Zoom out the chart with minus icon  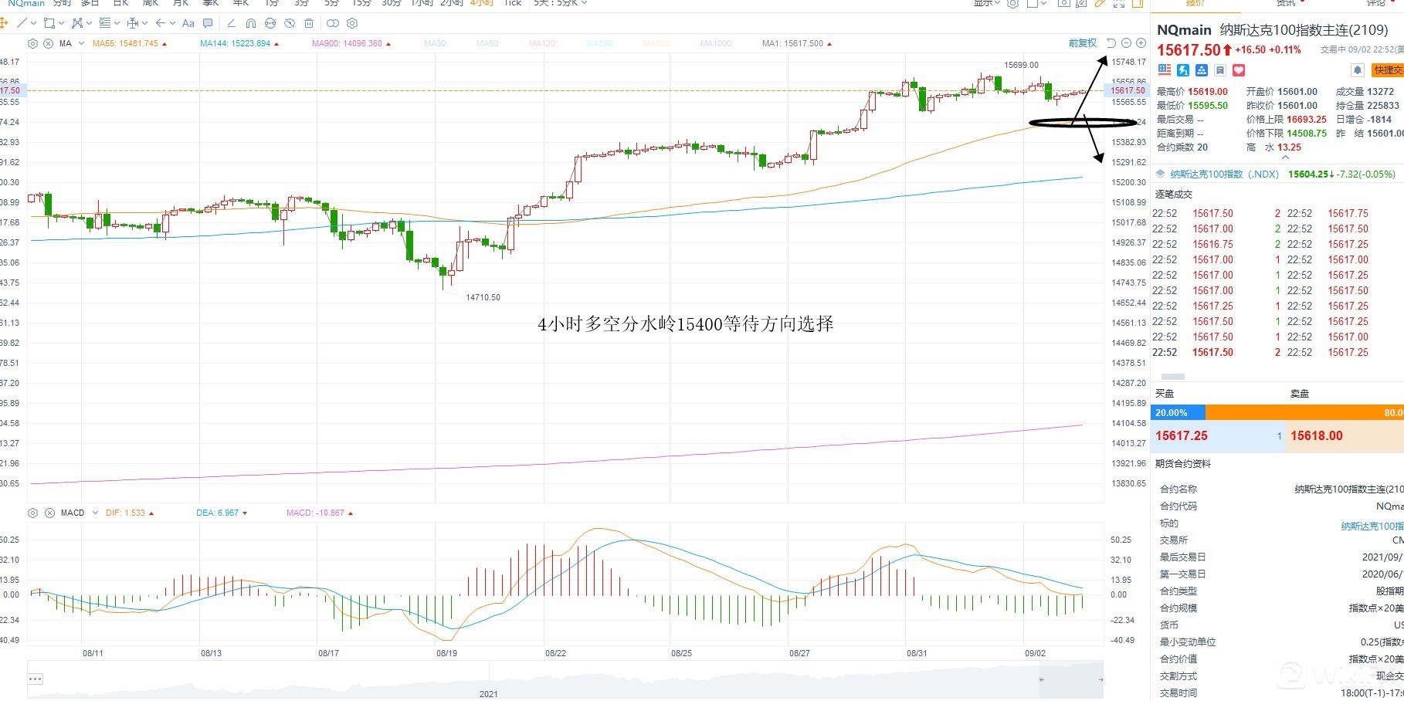tap(1126, 43)
